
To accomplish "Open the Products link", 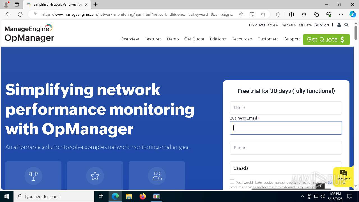I will 257,25.
